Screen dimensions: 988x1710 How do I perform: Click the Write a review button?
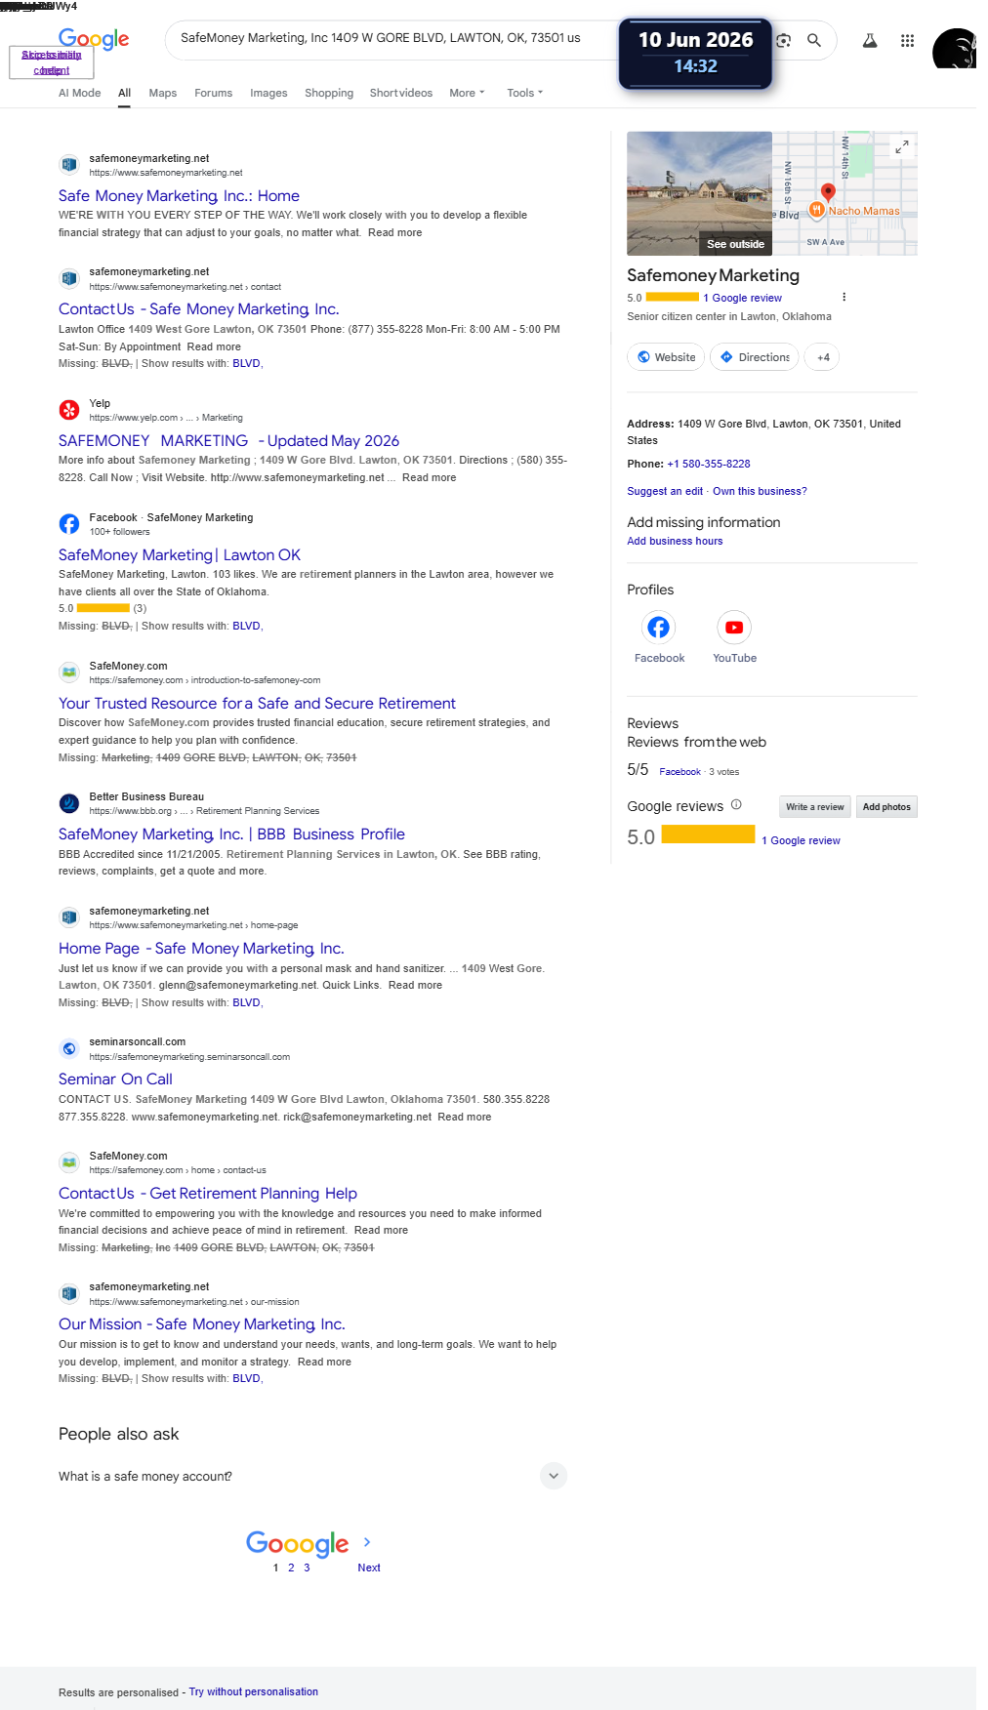point(814,807)
